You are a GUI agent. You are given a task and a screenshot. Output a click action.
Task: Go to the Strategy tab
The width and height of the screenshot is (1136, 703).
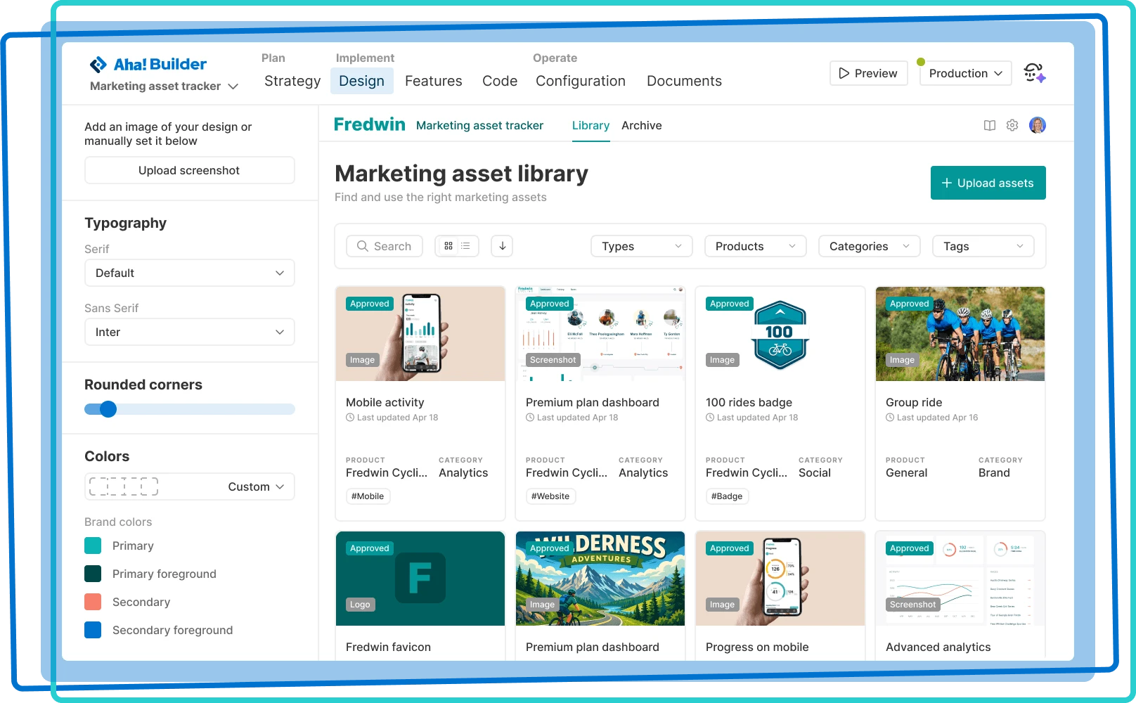[292, 81]
